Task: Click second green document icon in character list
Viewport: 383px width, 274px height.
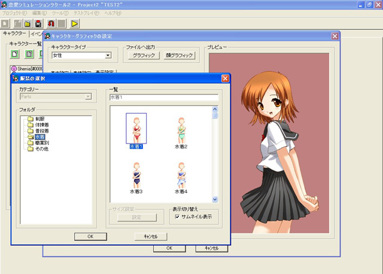Action: point(29,54)
